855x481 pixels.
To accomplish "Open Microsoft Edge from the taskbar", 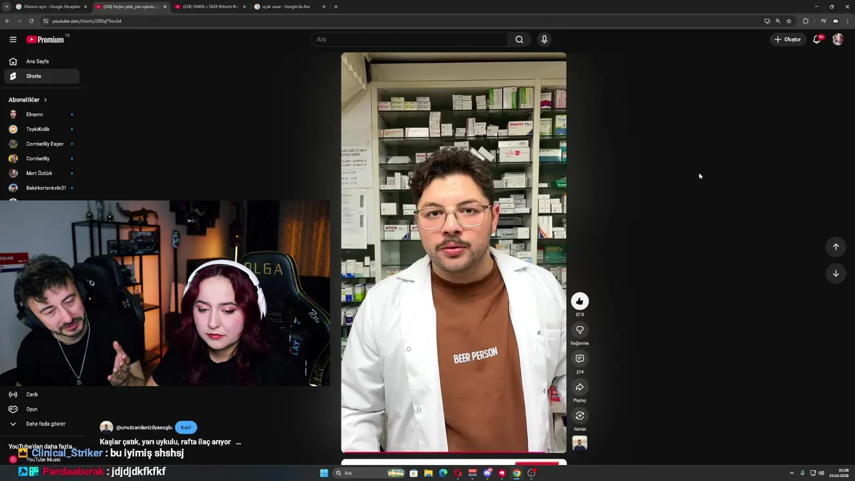I will [x=443, y=473].
